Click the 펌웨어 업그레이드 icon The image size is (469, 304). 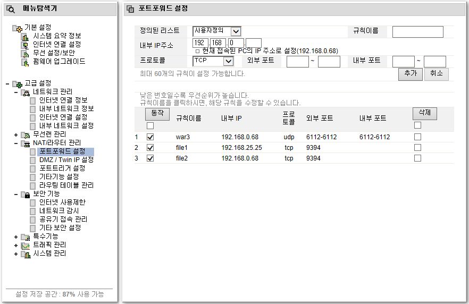(25, 62)
